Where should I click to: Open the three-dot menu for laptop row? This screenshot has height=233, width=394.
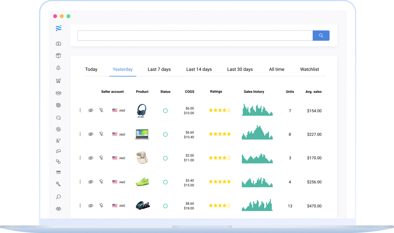pos(80,134)
